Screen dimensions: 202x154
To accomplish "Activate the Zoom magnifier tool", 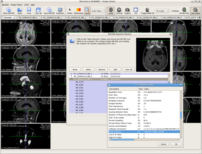I will (87, 11).
